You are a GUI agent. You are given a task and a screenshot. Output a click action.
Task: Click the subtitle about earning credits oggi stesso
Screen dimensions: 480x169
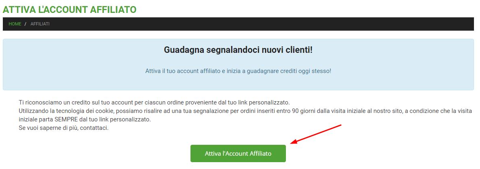(x=238, y=71)
